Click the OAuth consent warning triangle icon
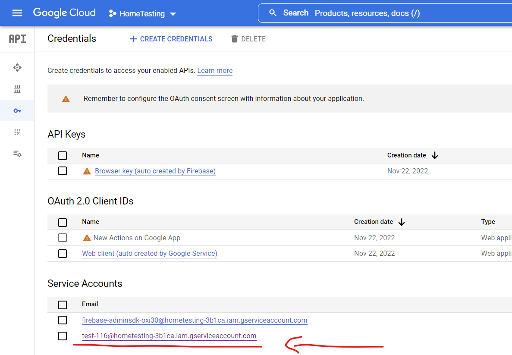The height and width of the screenshot is (355, 512). (x=66, y=99)
